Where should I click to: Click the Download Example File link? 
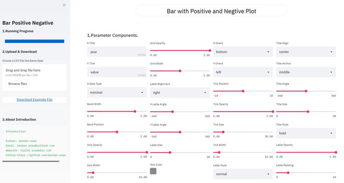(x=34, y=100)
